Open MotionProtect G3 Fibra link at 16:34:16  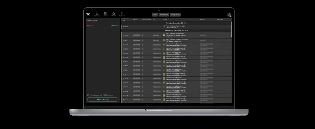tap(174, 45)
